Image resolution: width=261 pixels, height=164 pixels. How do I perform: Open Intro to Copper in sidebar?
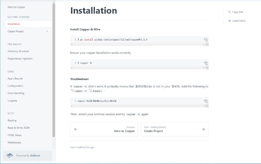tap(16, 7)
